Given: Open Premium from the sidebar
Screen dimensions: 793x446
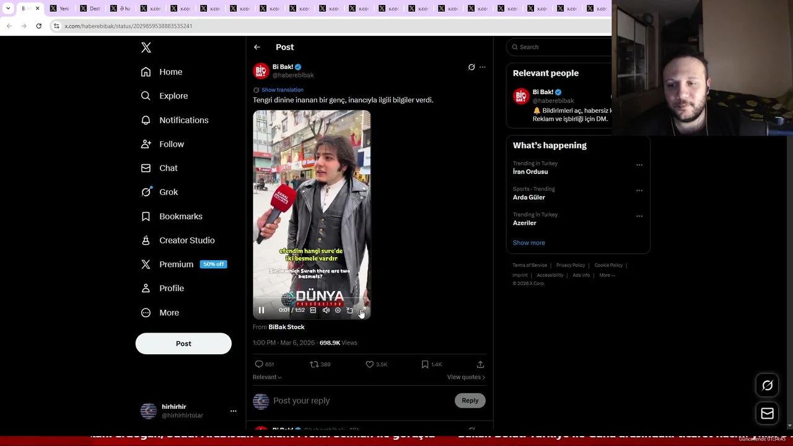Looking at the screenshot, I should click(x=183, y=265).
